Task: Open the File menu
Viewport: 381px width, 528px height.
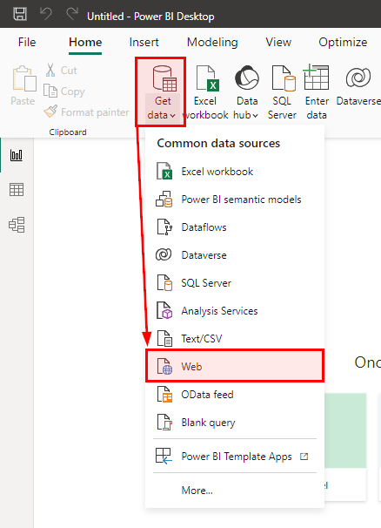Action: coord(27,43)
